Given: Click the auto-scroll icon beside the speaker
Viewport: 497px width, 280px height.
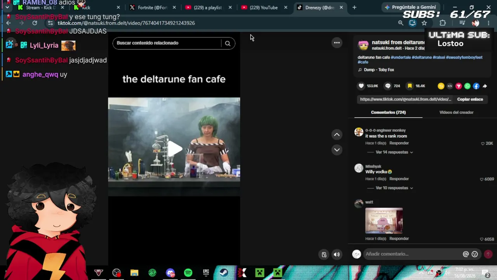Looking at the screenshot, I should click(324, 255).
